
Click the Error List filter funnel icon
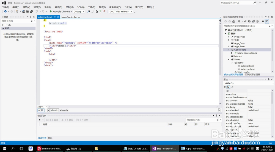click(x=40, y=120)
